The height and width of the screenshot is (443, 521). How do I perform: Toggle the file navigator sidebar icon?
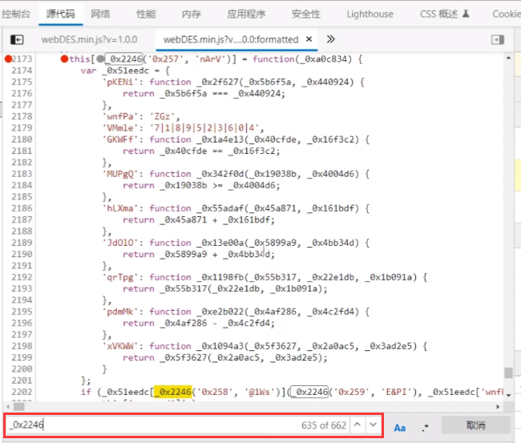(17, 39)
